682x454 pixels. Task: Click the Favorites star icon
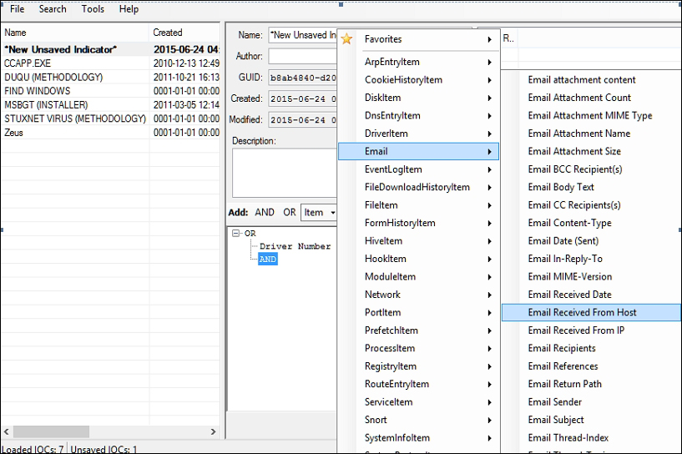[x=346, y=39]
